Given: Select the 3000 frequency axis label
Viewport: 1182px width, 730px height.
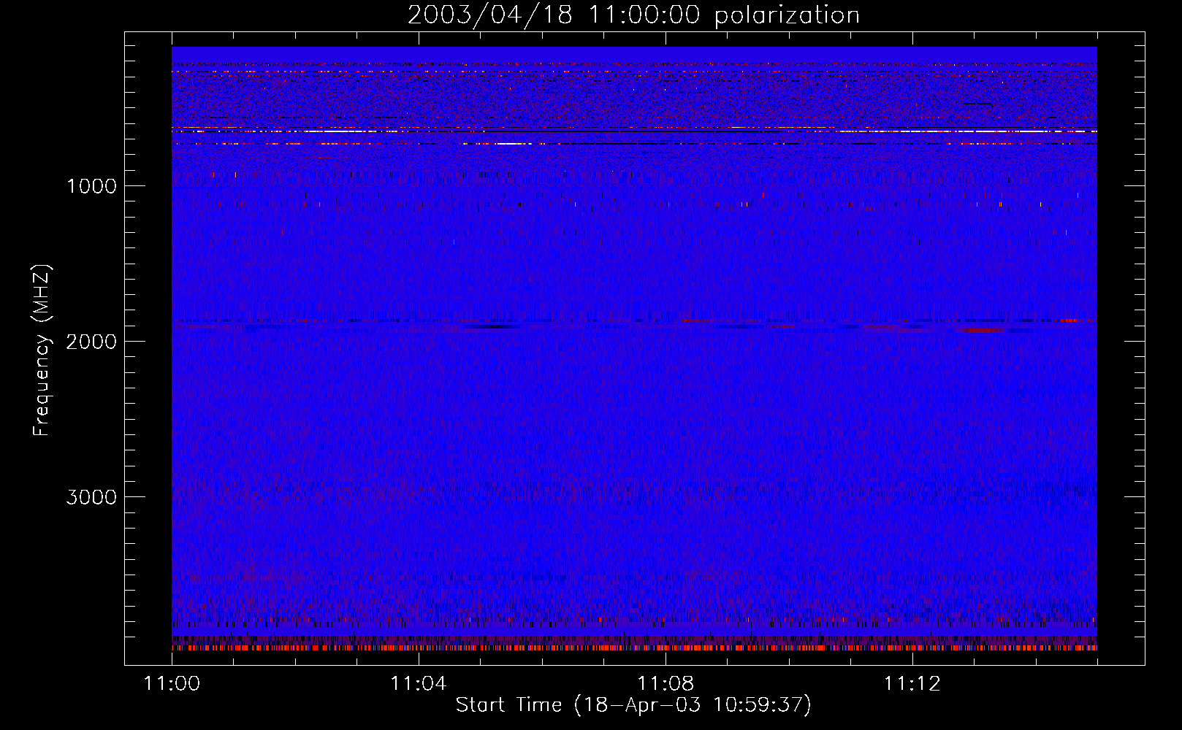Looking at the screenshot, I should coord(91,497).
